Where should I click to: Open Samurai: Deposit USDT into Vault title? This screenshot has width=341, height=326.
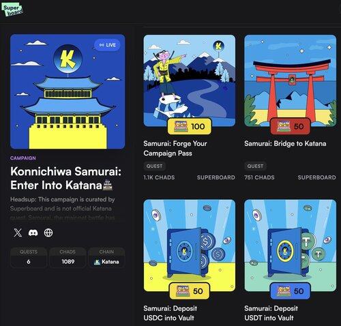click(271, 313)
